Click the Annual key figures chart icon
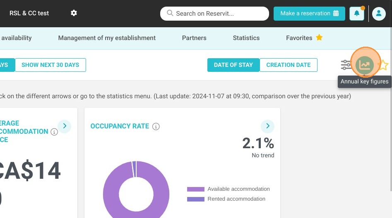 tap(365, 65)
